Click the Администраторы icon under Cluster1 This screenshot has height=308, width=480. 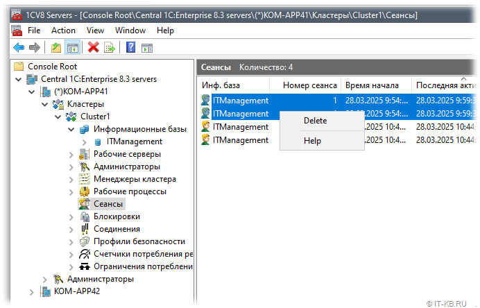[84, 166]
